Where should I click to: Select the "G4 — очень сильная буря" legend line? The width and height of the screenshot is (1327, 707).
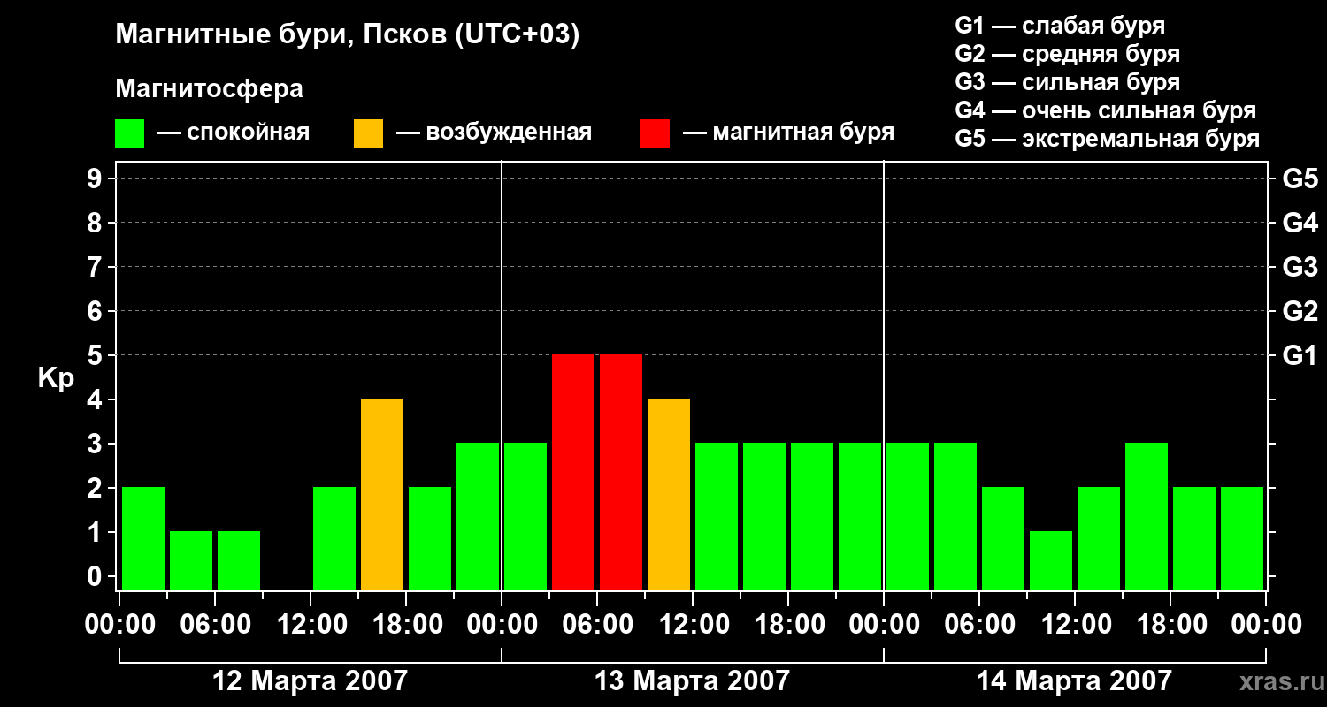[1106, 110]
